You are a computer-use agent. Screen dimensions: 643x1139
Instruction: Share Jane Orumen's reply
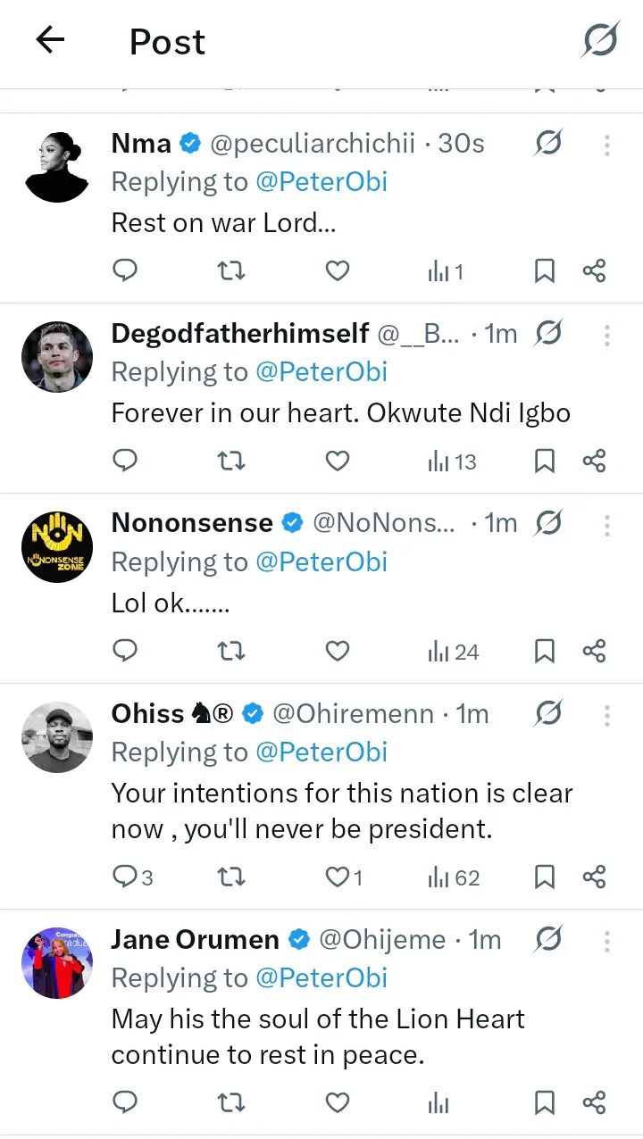point(594,1103)
